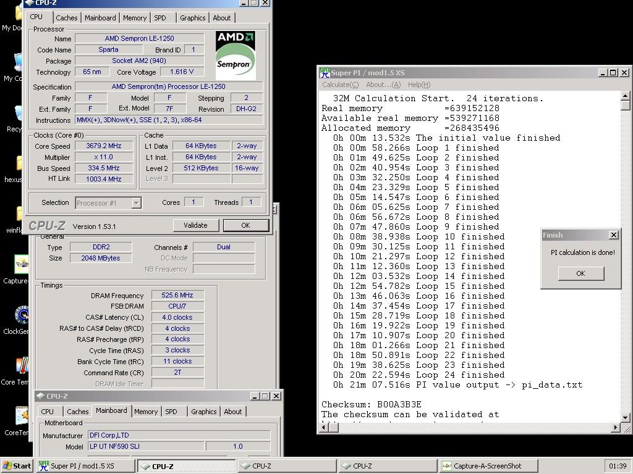Click the Core Voltage value 1.616 V
The width and height of the screenshot is (633, 474).
click(x=182, y=72)
